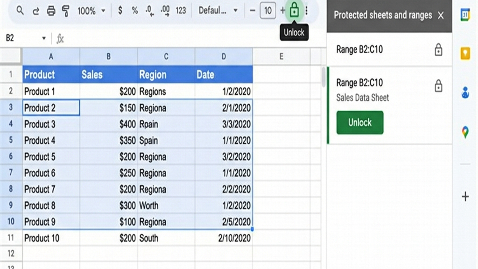Select first Range B2:C10 entry
This screenshot has height=269, width=478.
(x=389, y=50)
